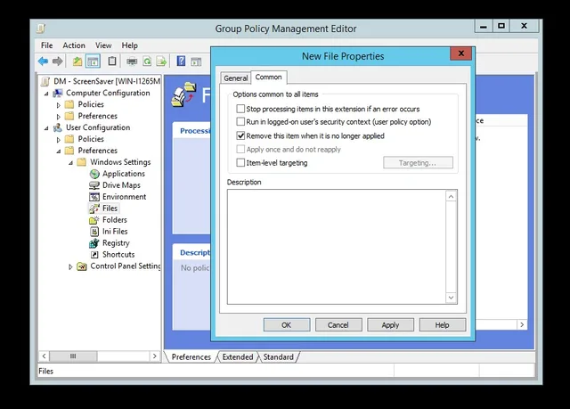The height and width of the screenshot is (409, 570).
Task: Expand Policies under Computer Configuration
Action: pos(59,105)
